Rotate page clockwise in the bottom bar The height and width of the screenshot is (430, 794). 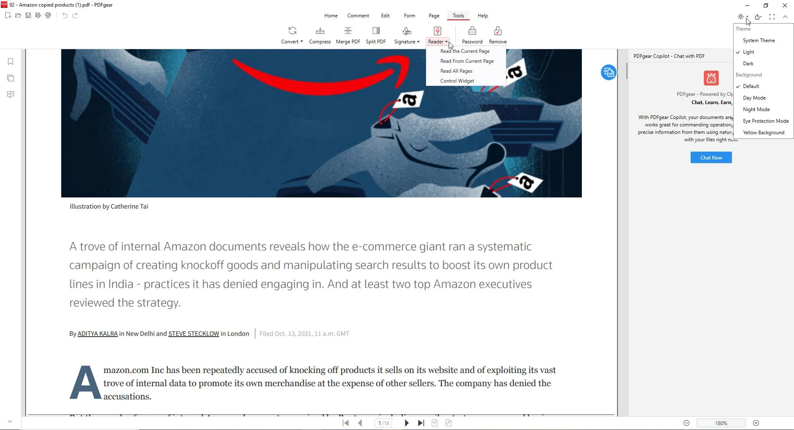click(448, 423)
